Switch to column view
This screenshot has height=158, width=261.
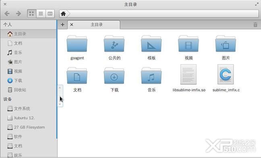(x=50, y=14)
